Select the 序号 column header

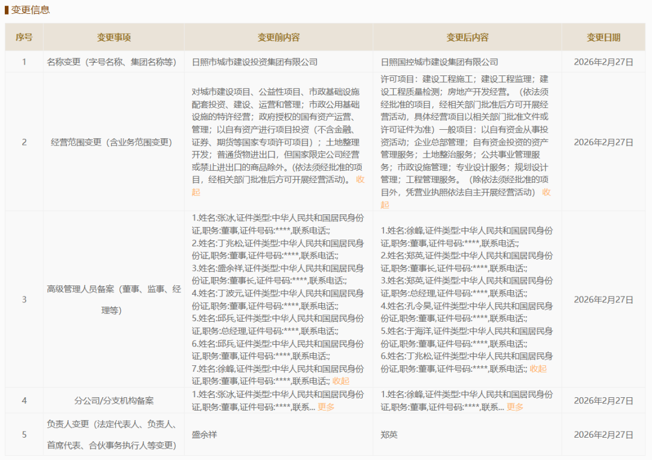[25, 37]
